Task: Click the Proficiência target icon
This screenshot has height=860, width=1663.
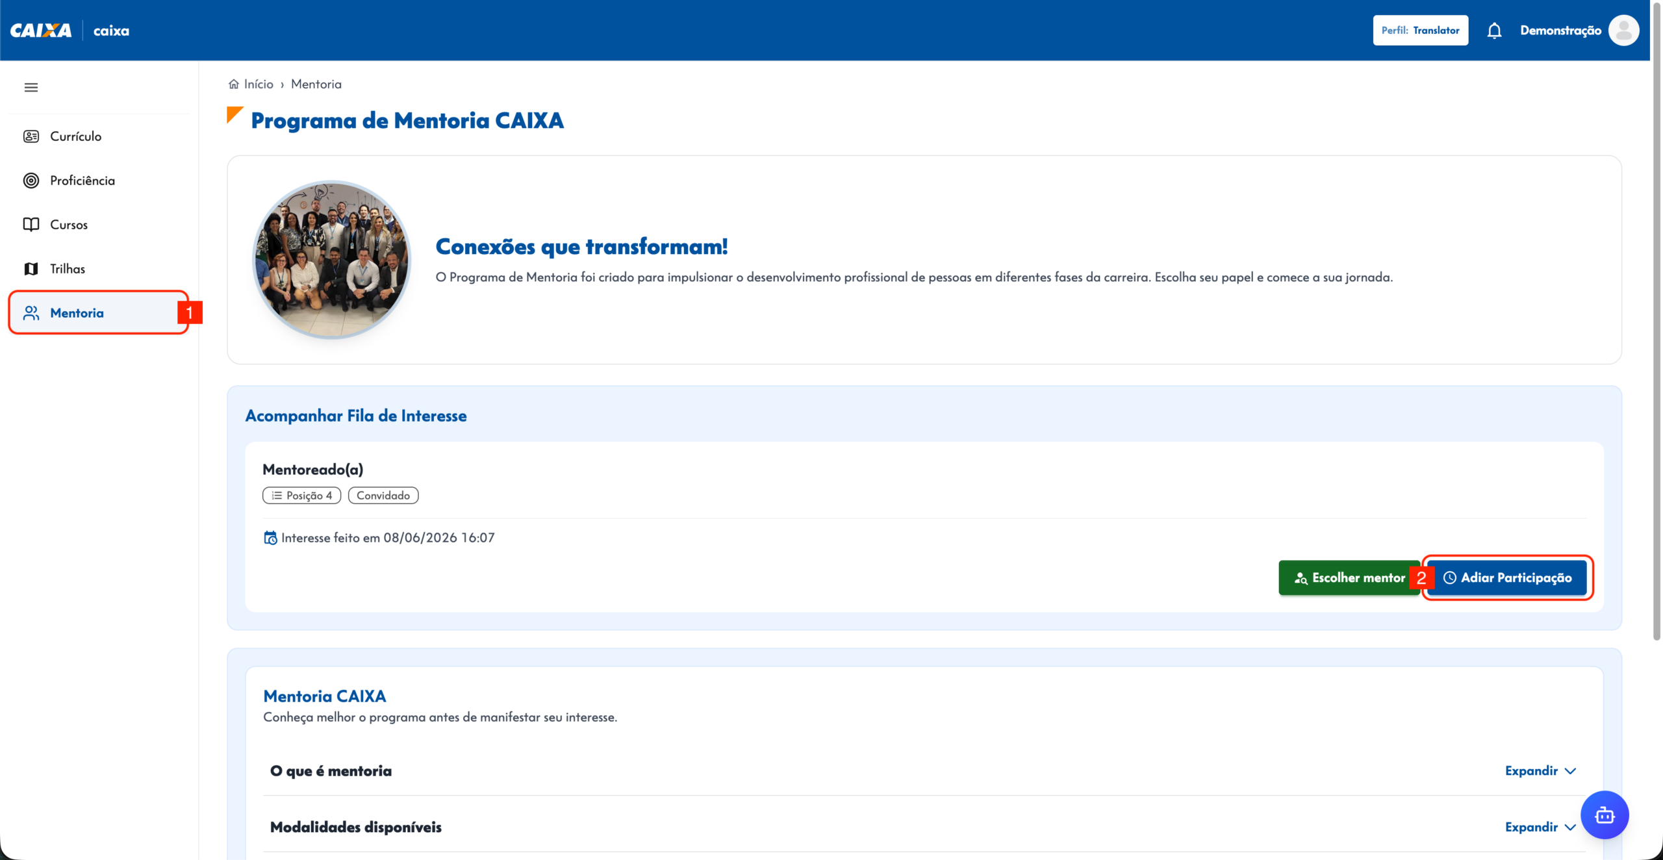Action: point(31,181)
